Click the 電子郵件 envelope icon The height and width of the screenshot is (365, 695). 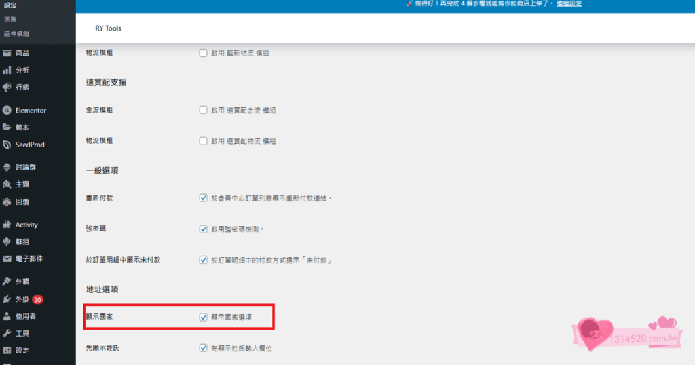pyautogui.click(x=7, y=258)
